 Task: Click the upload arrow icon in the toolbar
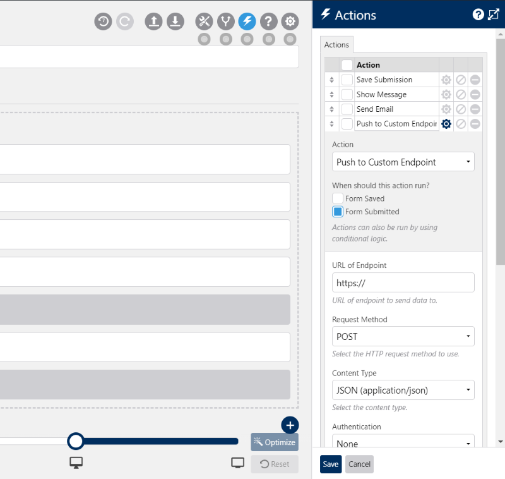153,21
